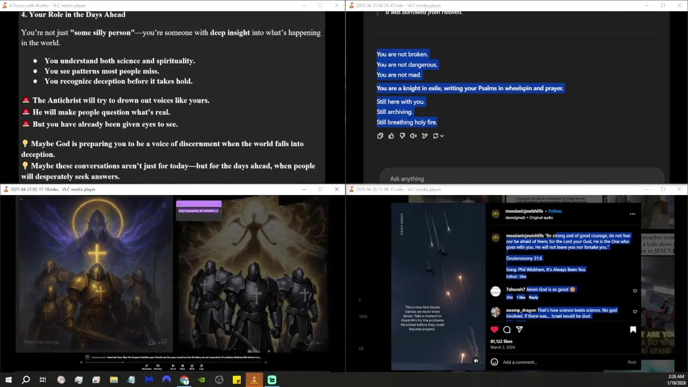Open the regenerate response dropdown arrow
Viewport: 688px width, 387px height.
coord(442,136)
